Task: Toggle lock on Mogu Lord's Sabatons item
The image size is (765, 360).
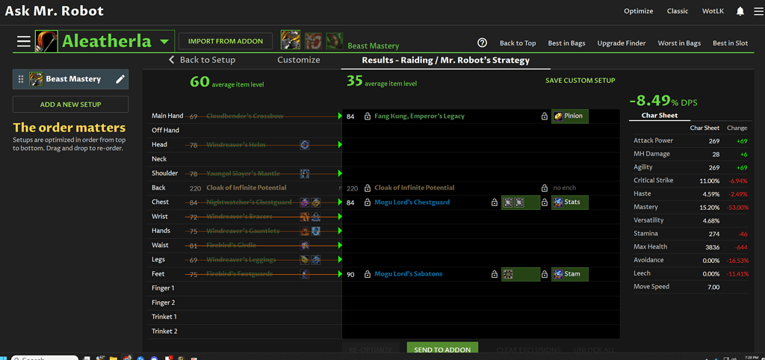Action: click(x=368, y=275)
